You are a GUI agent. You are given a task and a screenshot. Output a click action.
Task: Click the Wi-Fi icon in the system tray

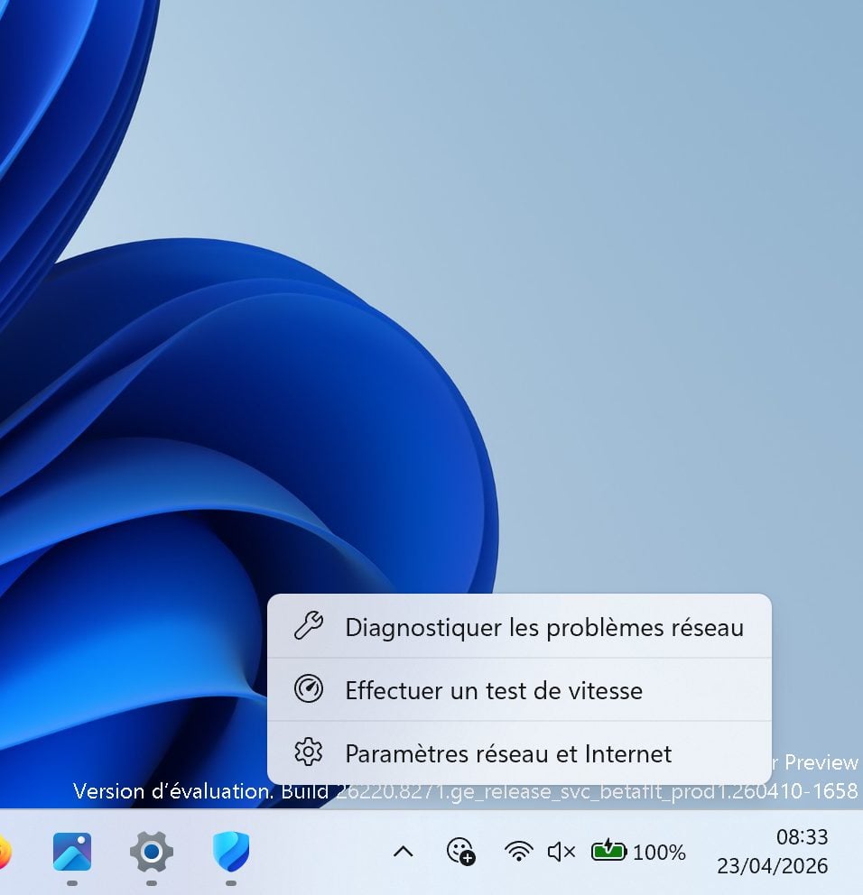point(518,851)
